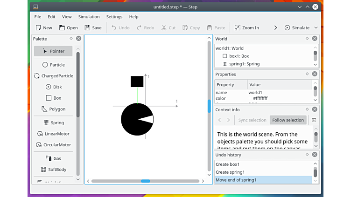Float the Palette panel with the diamond button
Viewport: 351px width, 197px height.
(x=71, y=39)
